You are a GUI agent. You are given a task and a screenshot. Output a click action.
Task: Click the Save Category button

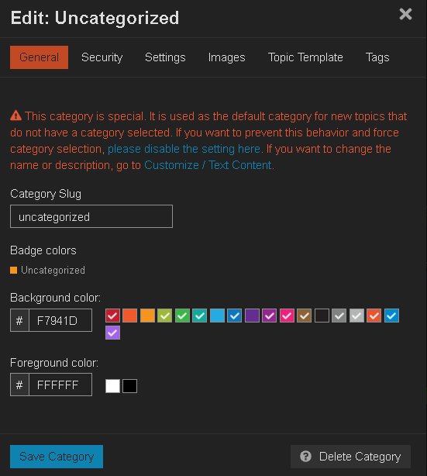click(x=57, y=457)
